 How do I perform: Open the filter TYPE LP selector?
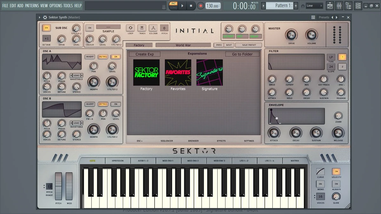tap(331, 57)
